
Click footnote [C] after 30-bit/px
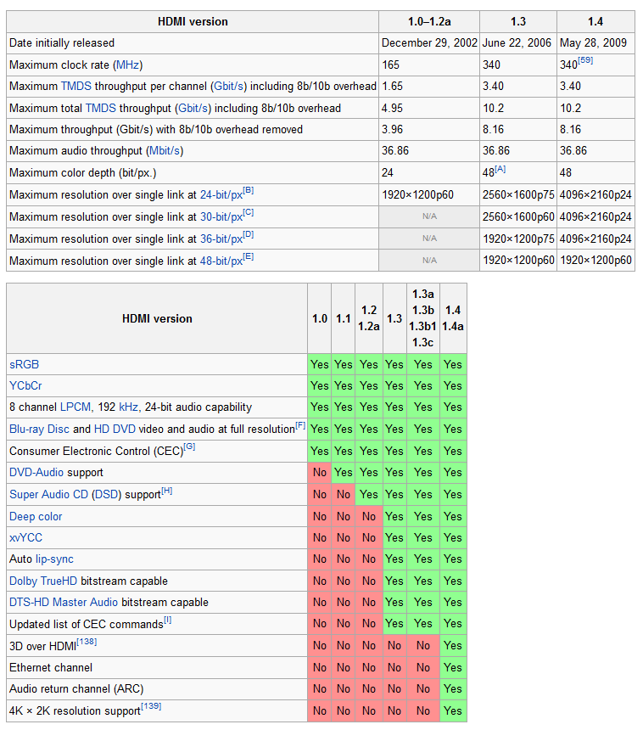pos(249,212)
